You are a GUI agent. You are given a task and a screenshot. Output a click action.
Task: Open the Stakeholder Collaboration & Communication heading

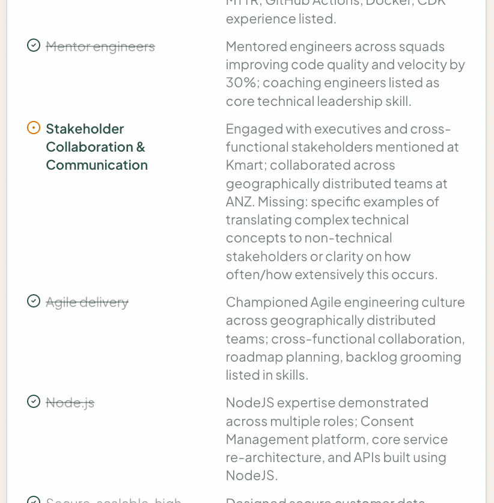tap(97, 147)
